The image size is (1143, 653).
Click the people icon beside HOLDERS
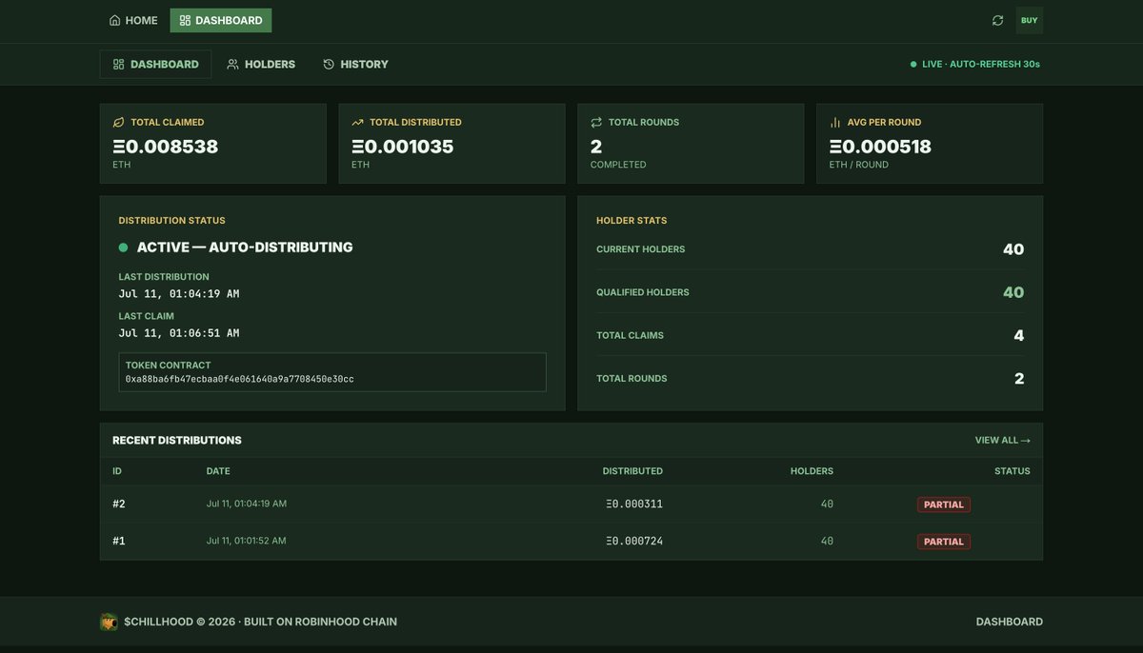click(x=232, y=64)
